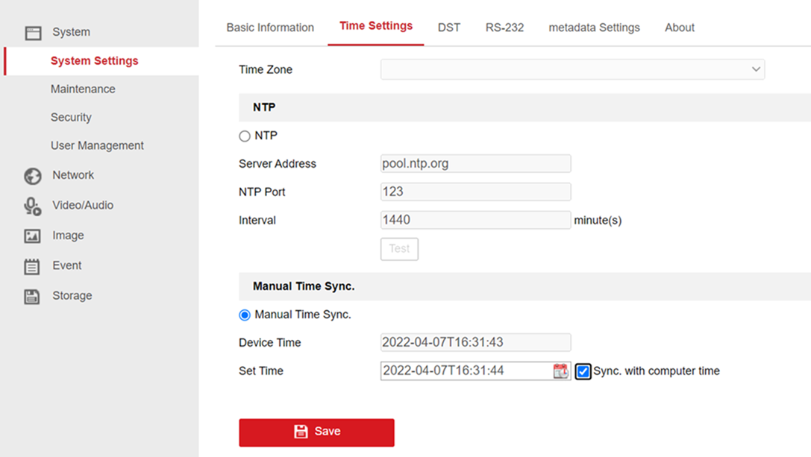
Task: Click the floppy disk icon on Save button
Action: tap(300, 431)
